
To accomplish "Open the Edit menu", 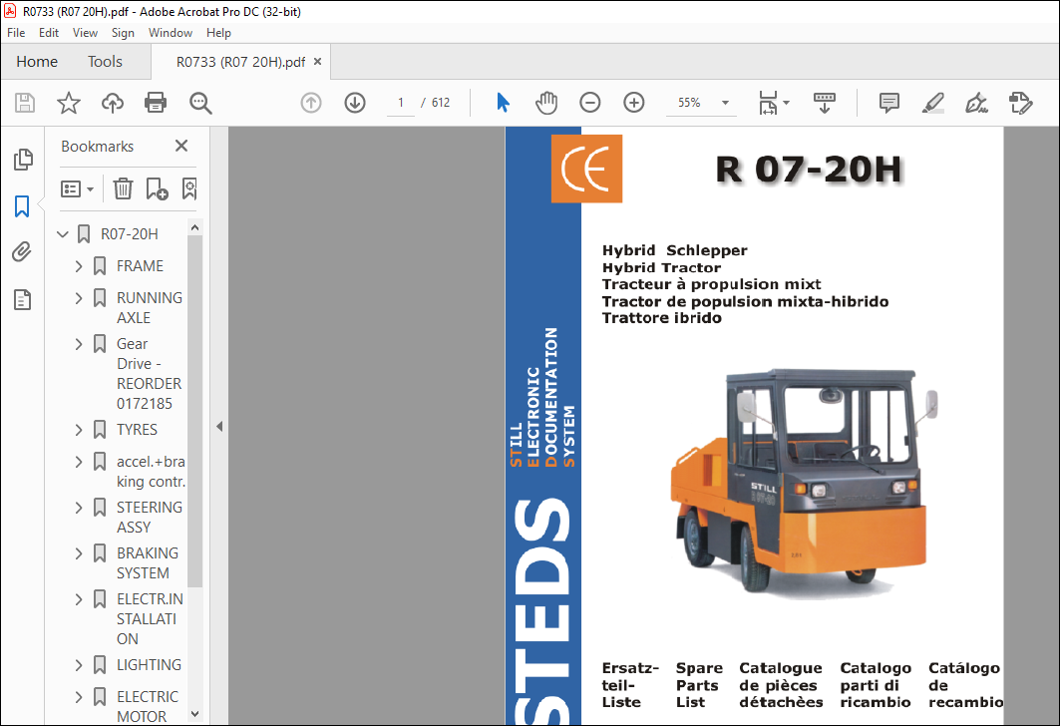I will tap(49, 33).
